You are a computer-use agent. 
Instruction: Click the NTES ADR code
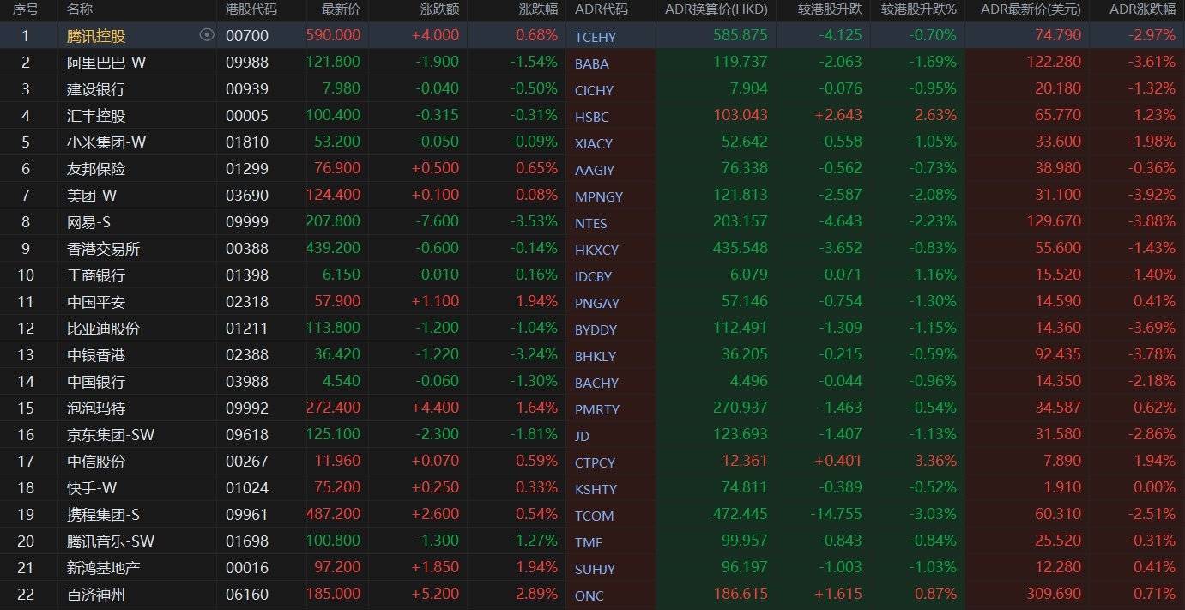pyautogui.click(x=591, y=223)
